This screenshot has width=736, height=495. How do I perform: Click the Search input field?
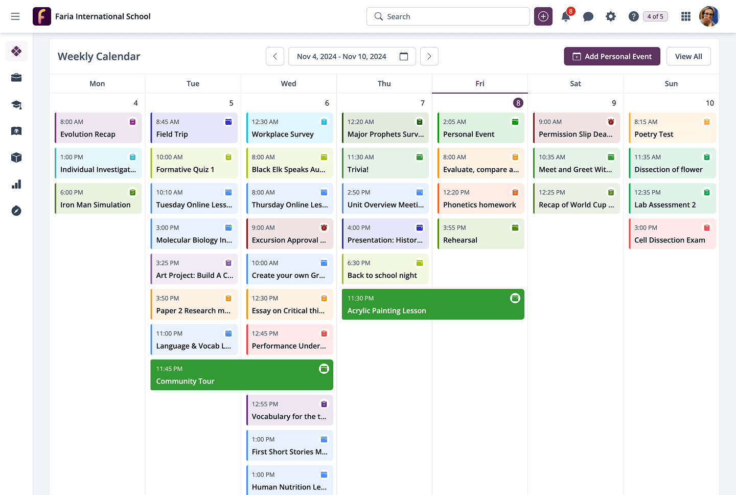[x=448, y=16]
